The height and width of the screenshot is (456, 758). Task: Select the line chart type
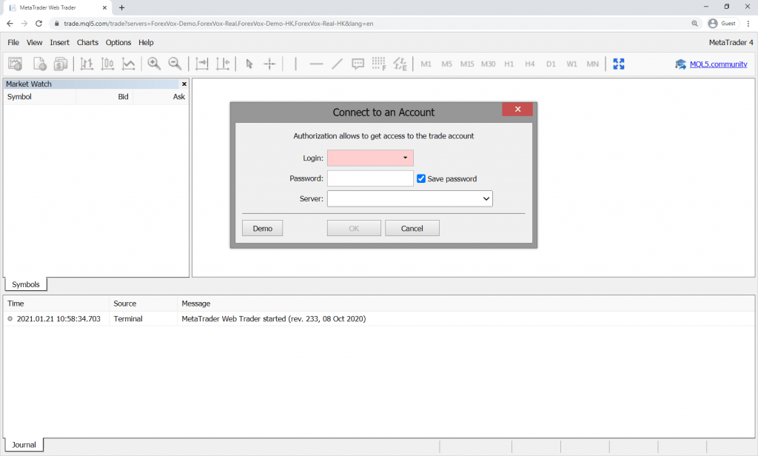point(129,64)
